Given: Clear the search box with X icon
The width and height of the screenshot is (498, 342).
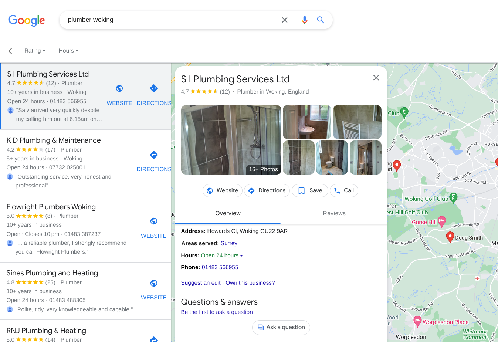Looking at the screenshot, I should 285,20.
